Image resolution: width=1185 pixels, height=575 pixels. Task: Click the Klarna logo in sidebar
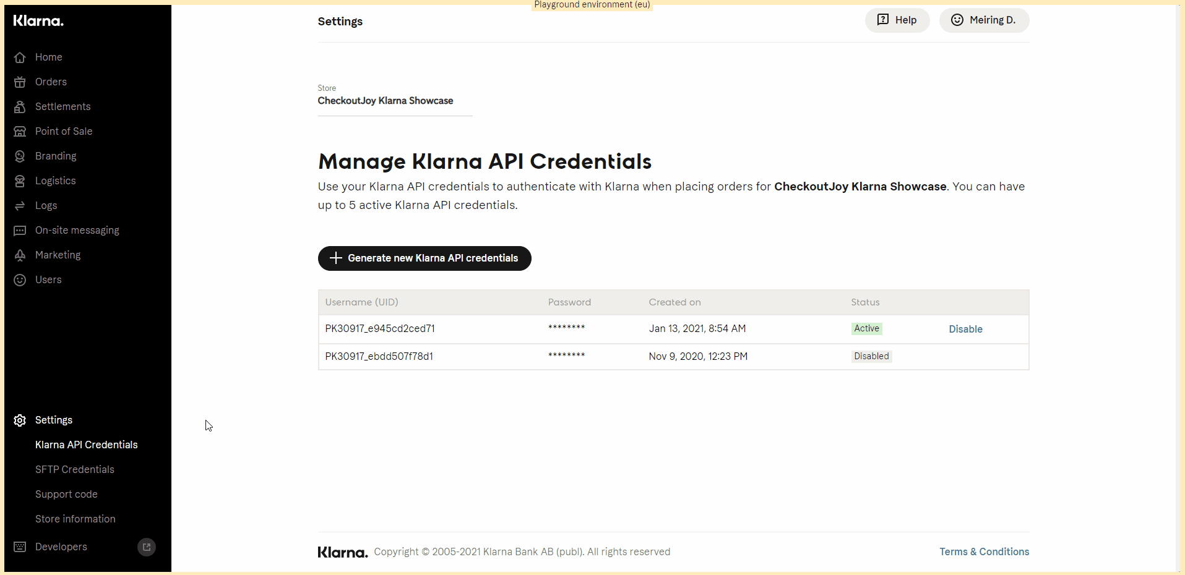38,21
